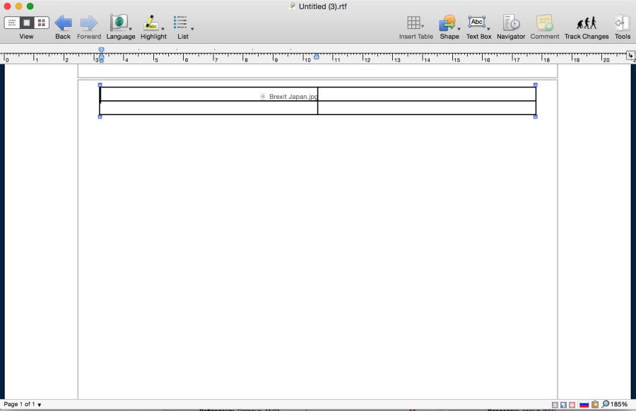
Task: Switch to page layout view mode
Action: [x=27, y=23]
